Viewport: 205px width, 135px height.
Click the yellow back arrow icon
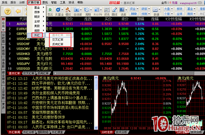(x=18, y=12)
